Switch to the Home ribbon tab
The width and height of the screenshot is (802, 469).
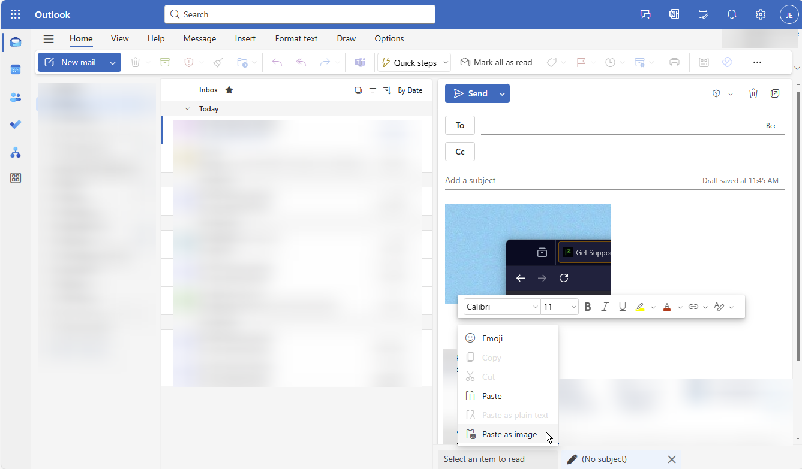[81, 38]
